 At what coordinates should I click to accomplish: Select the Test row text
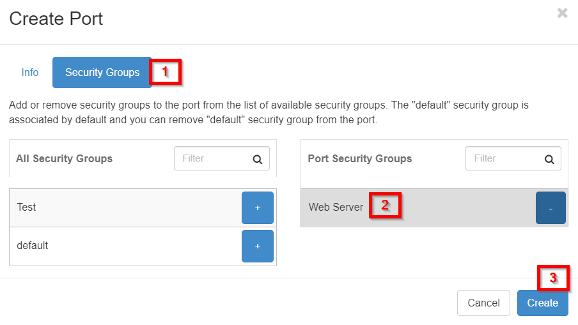click(26, 207)
